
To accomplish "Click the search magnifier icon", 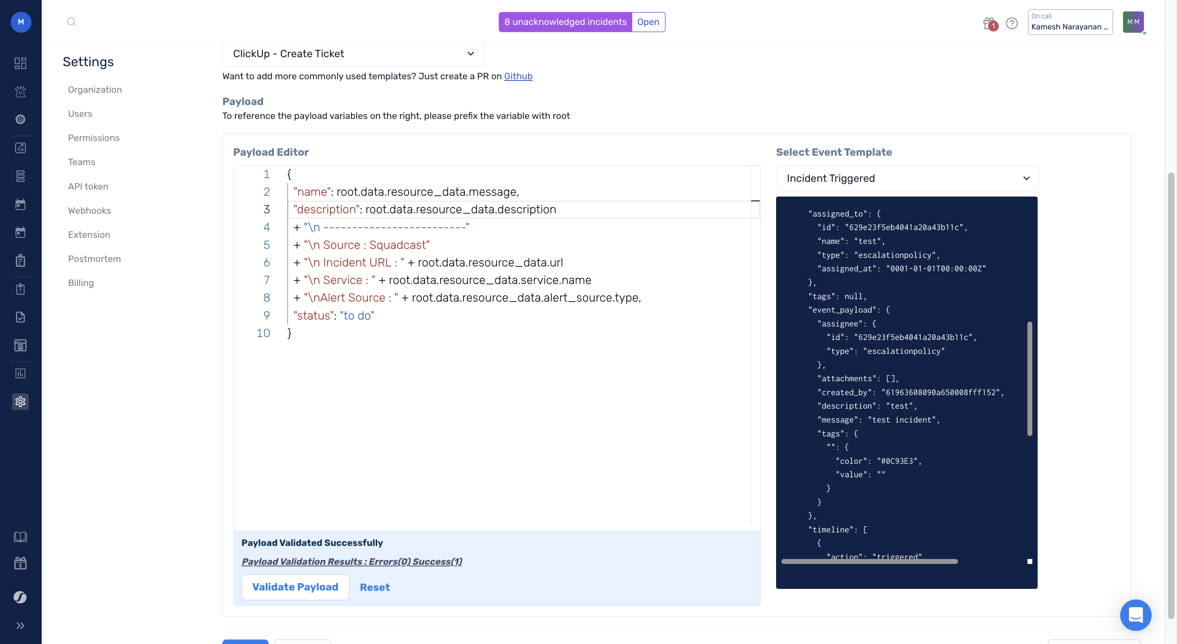I will [71, 22].
